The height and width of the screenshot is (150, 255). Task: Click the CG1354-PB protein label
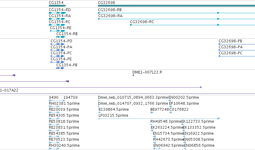coord(67,65)
